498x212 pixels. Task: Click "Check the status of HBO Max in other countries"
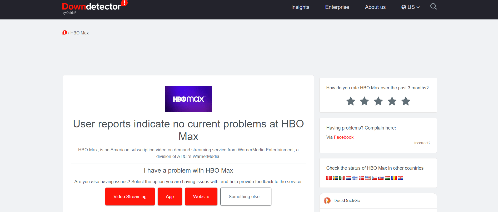(375, 168)
